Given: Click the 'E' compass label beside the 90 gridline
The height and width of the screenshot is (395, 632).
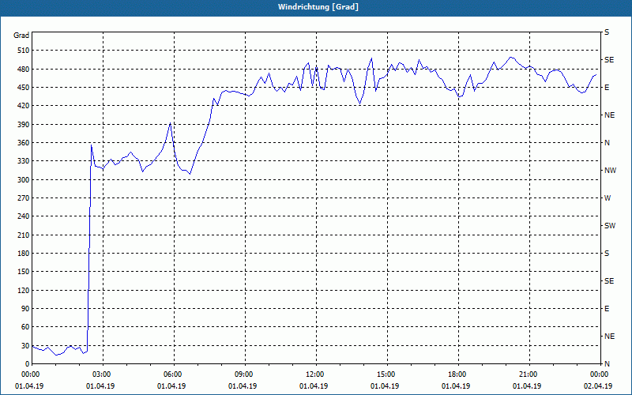Looking at the screenshot, I should (607, 309).
